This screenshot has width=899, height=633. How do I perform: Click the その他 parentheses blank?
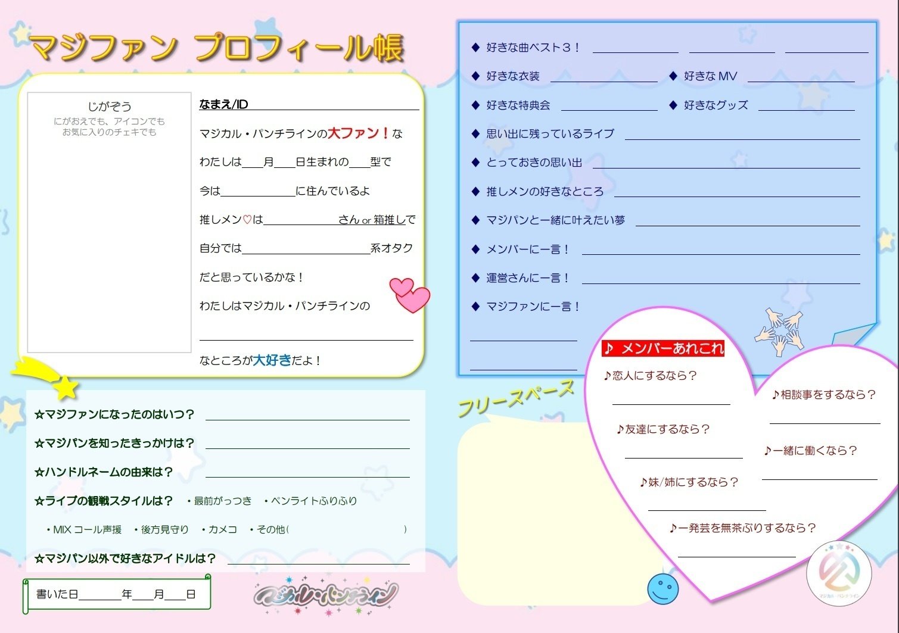[347, 529]
